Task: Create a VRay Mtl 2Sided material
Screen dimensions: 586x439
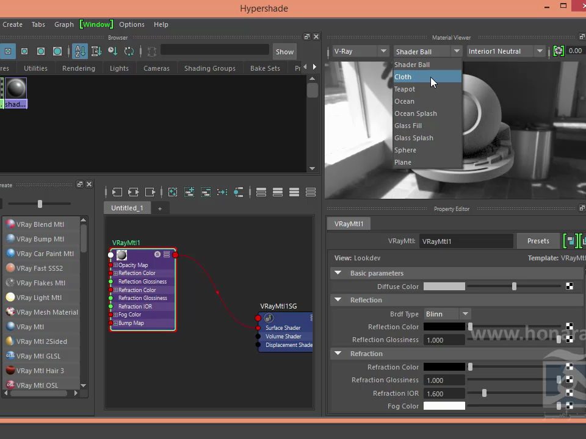Action: tap(40, 341)
